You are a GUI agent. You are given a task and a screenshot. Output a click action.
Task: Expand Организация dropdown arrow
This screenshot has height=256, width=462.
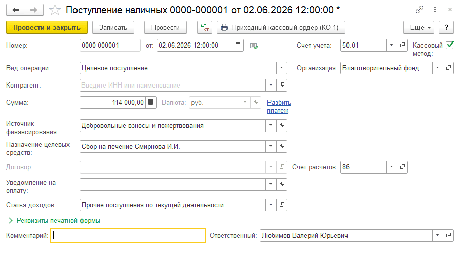pos(438,68)
